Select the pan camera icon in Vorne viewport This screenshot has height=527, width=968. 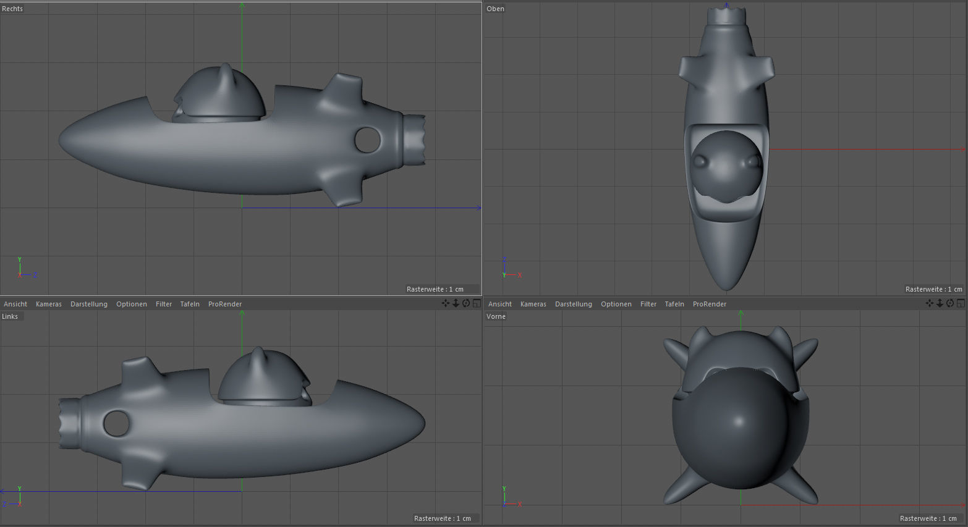pyautogui.click(x=930, y=303)
